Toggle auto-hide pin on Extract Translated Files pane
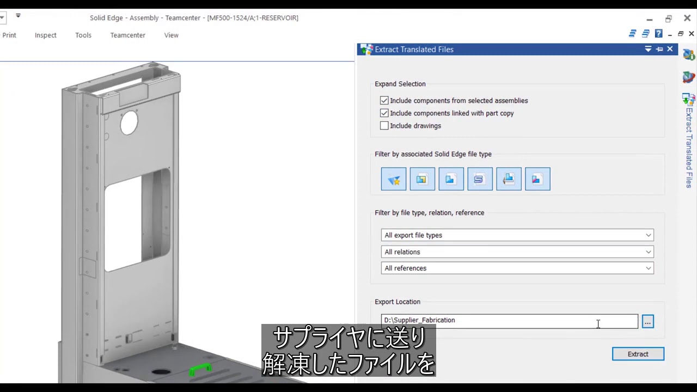Viewport: 697px width, 392px height. (x=659, y=49)
